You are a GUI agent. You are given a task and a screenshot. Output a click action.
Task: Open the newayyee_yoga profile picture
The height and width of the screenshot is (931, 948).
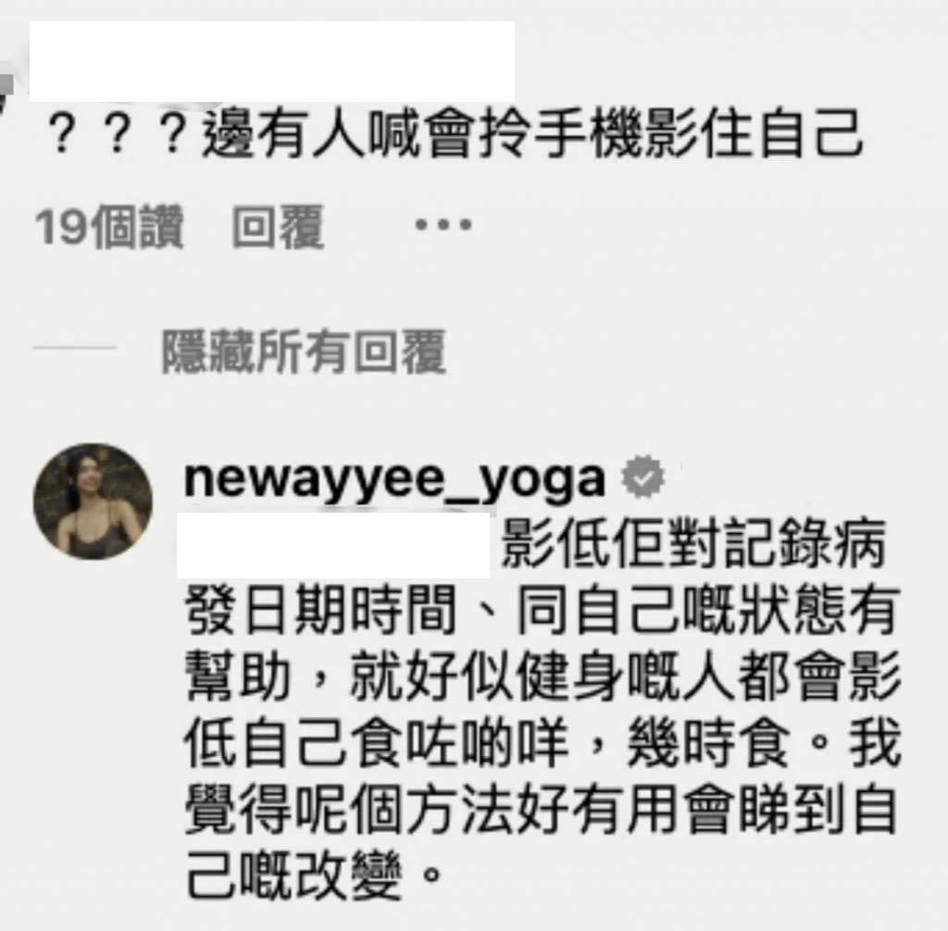(x=93, y=502)
